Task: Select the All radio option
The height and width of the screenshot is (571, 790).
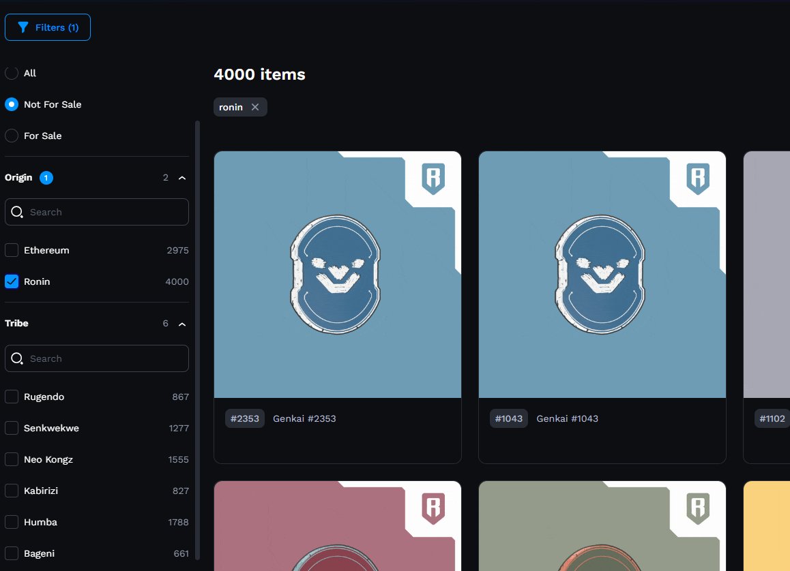Action: coord(12,73)
